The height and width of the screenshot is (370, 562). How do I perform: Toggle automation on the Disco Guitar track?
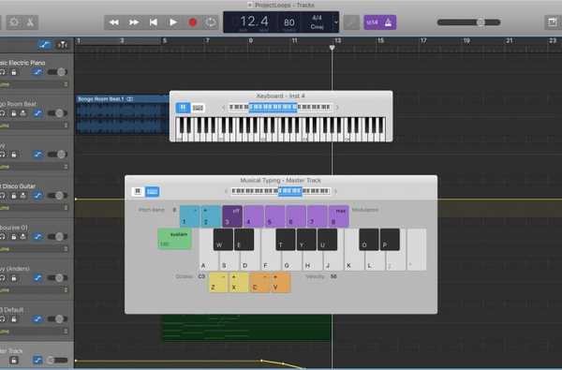[37, 196]
